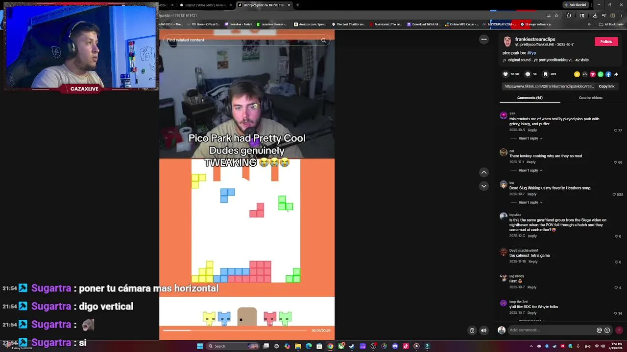Go to previous video with up arrow
The width and height of the screenshot is (627, 352).
[484, 172]
